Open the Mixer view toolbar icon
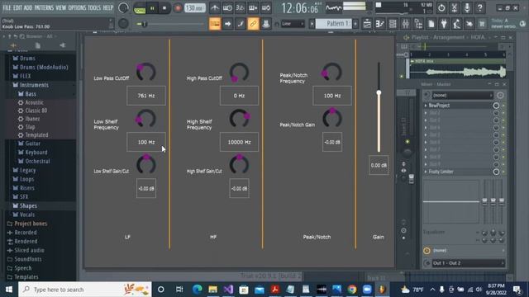Image resolution: width=529 pixels, height=297 pixels. [406, 24]
